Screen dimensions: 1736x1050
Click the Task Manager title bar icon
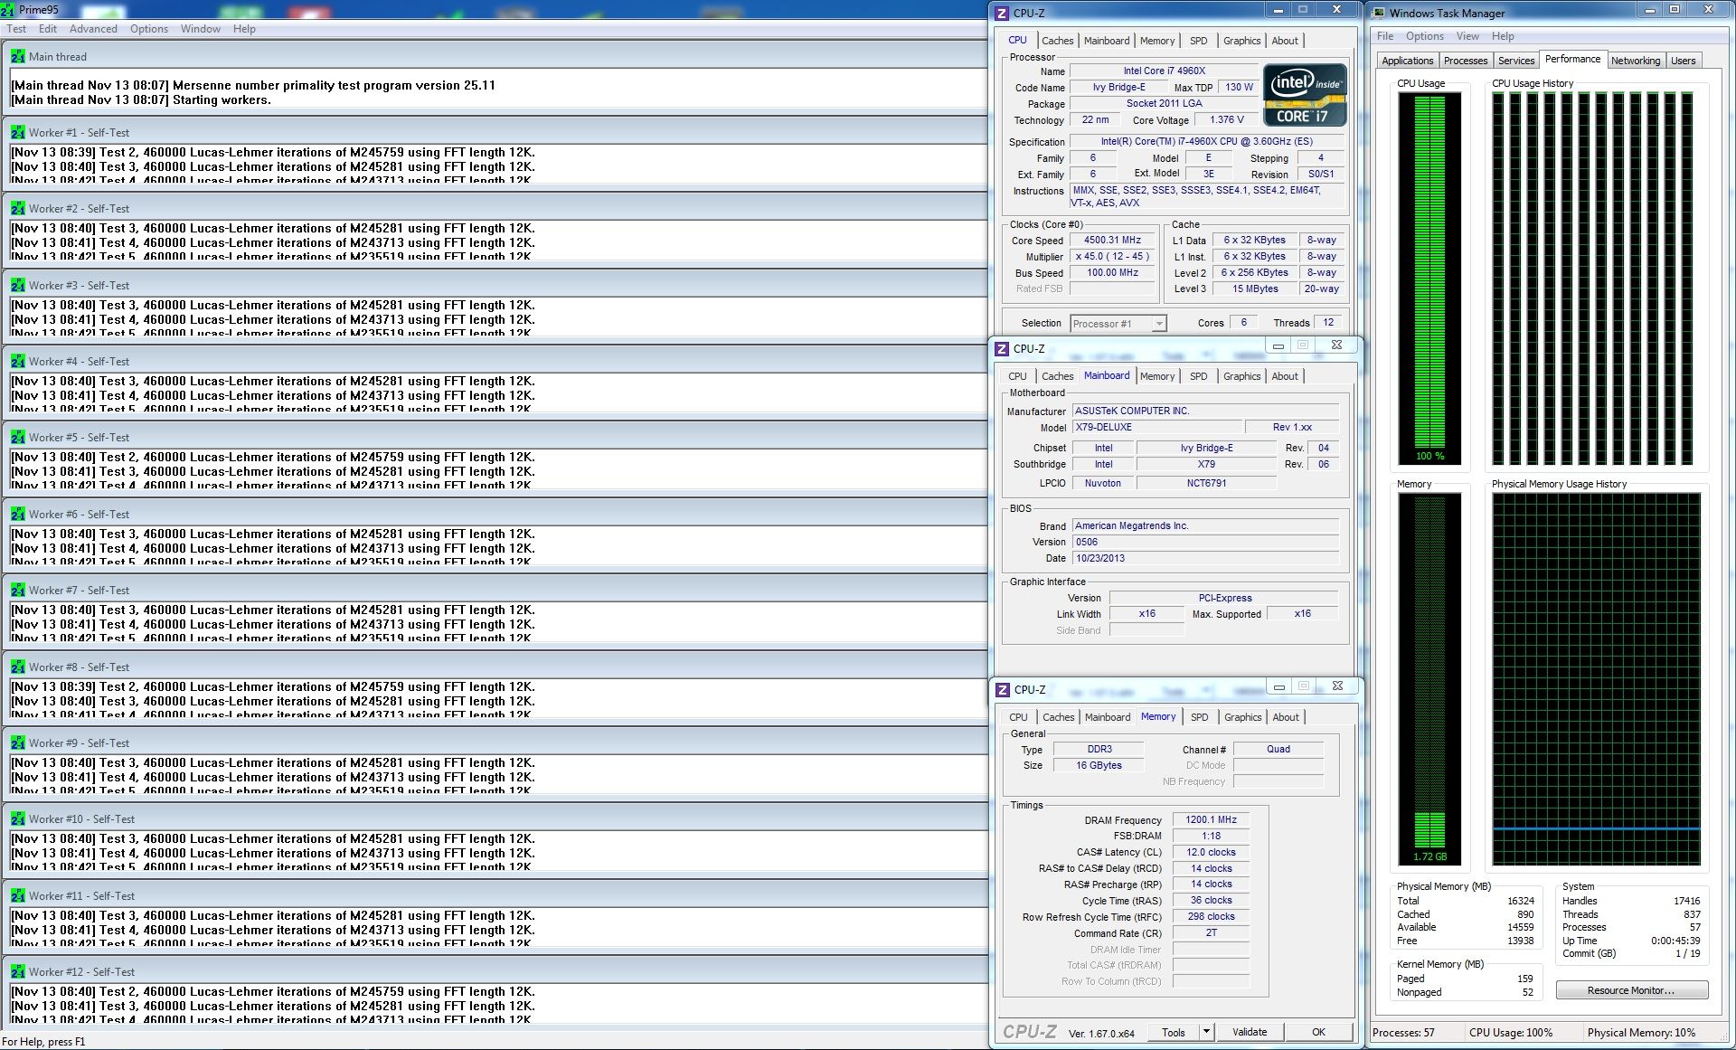[x=1379, y=14]
